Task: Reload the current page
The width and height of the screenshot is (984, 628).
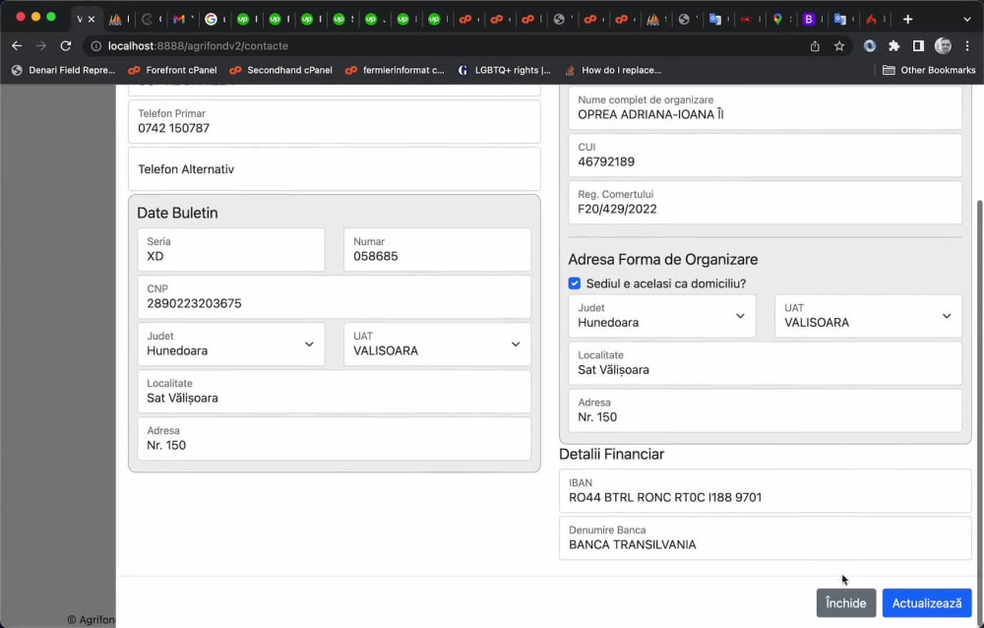Action: click(x=65, y=46)
